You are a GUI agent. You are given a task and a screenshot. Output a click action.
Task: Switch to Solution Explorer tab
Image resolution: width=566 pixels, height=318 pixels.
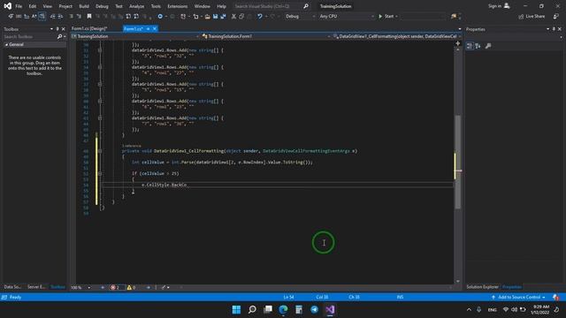[482, 286]
